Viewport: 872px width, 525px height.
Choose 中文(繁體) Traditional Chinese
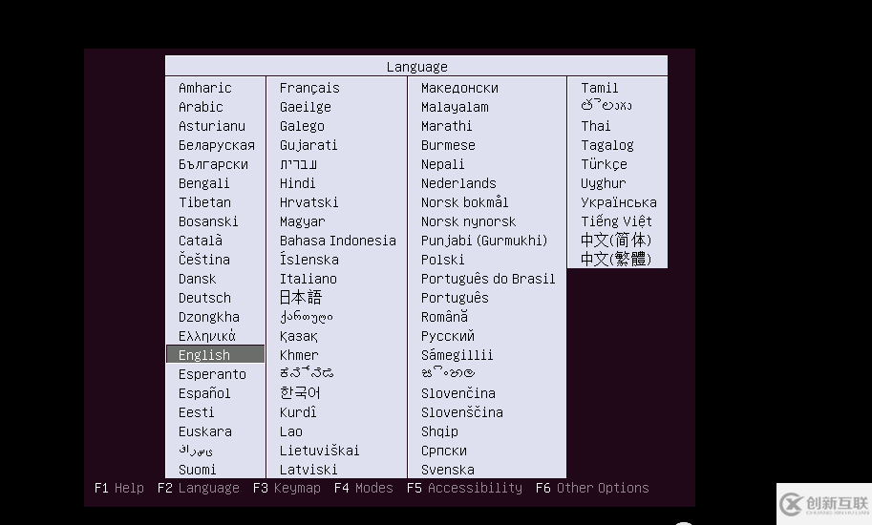click(615, 259)
